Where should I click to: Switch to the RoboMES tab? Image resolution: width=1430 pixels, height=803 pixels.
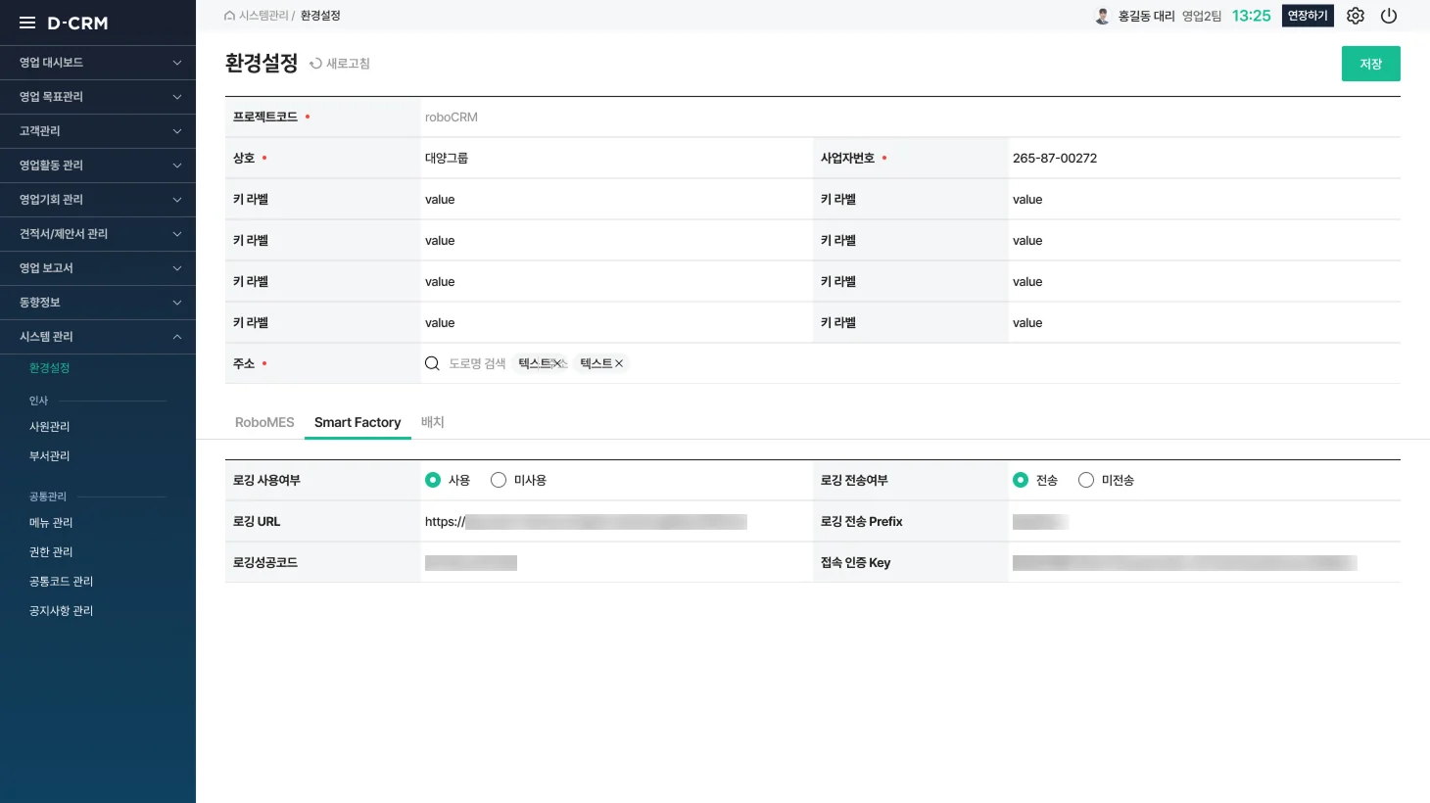(x=264, y=422)
